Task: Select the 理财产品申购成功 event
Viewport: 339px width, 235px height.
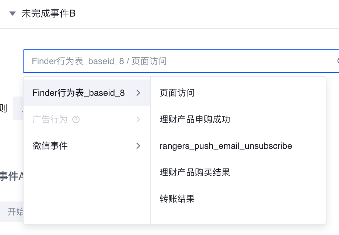Action: (x=195, y=119)
